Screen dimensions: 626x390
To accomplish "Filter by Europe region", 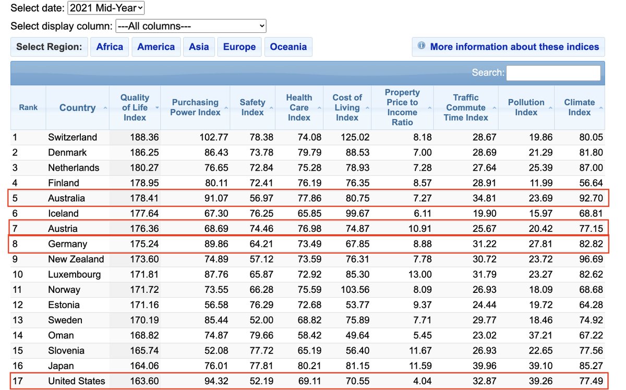I will click(x=239, y=46).
